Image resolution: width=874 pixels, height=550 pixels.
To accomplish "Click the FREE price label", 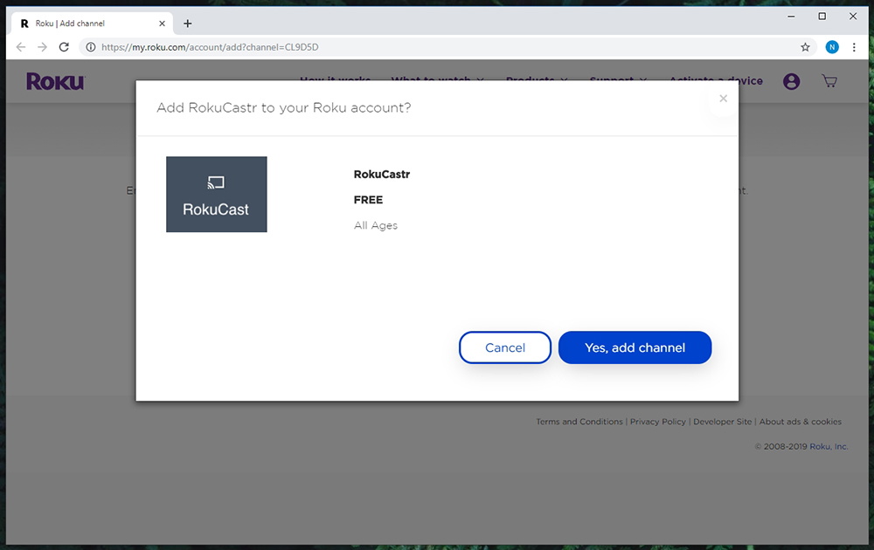I will click(369, 200).
